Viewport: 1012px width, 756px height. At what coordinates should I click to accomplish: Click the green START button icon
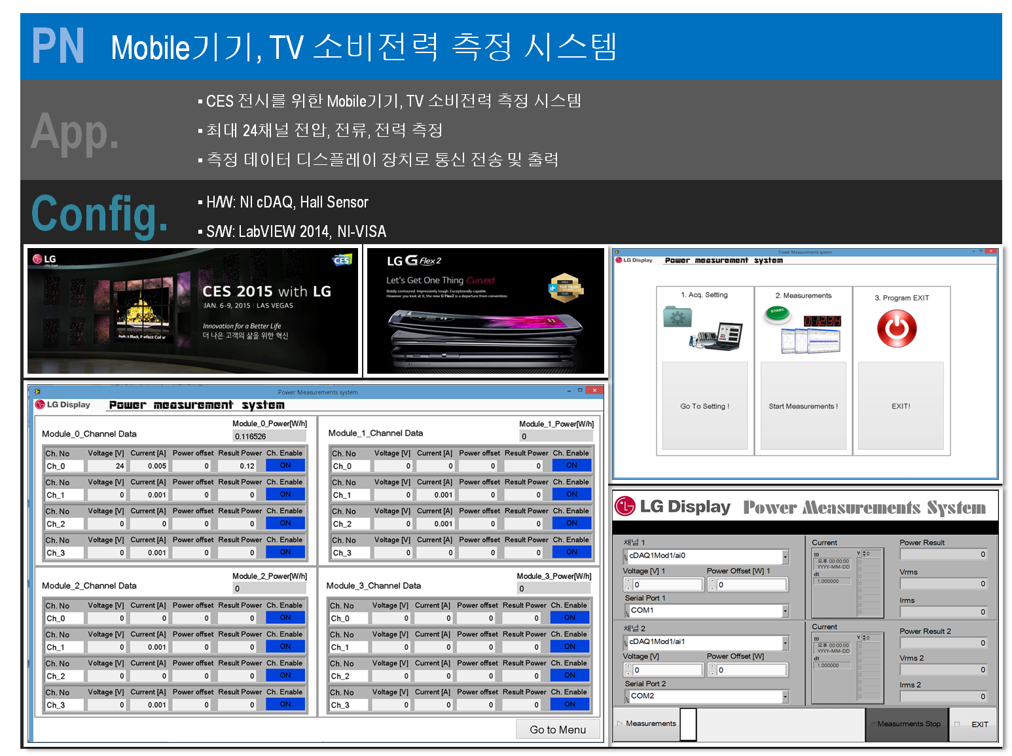pyautogui.click(x=777, y=315)
